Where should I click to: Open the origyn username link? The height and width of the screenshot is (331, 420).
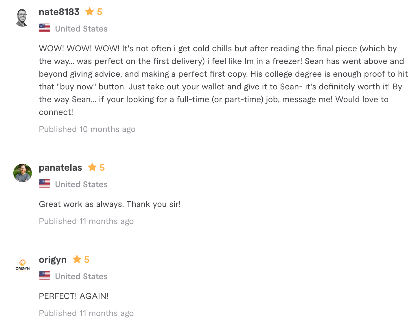click(x=53, y=260)
